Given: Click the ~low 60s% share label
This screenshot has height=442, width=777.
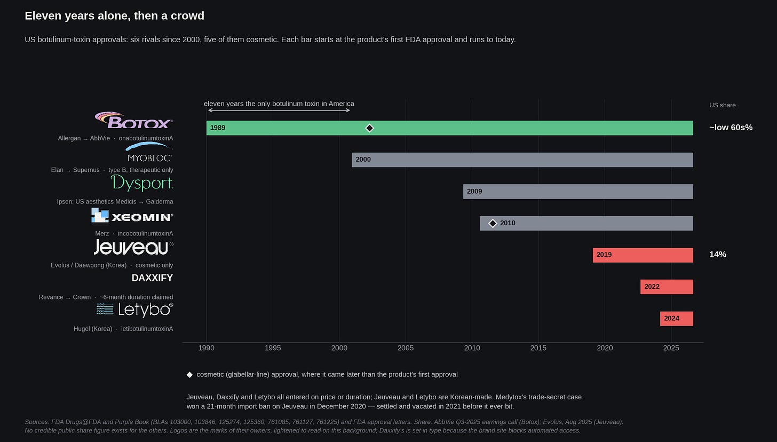Looking at the screenshot, I should (x=731, y=128).
